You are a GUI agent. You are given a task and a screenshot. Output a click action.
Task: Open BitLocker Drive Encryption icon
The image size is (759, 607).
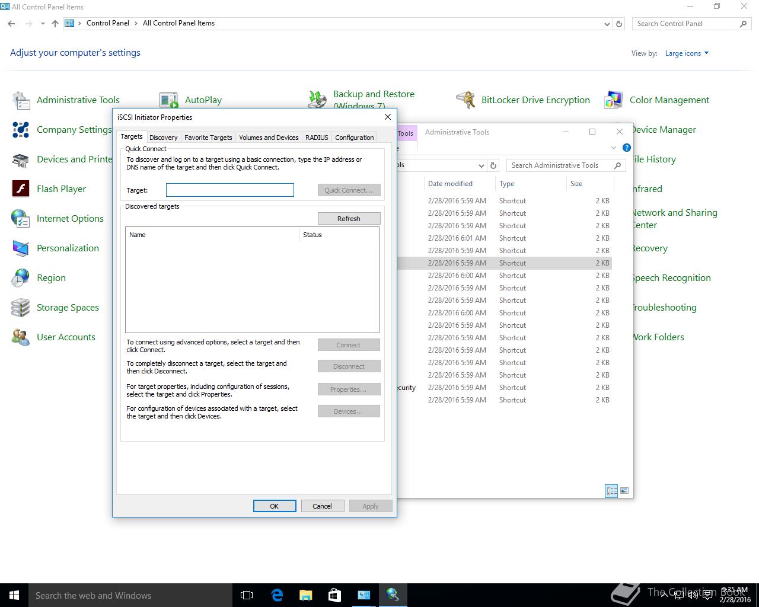pos(465,100)
